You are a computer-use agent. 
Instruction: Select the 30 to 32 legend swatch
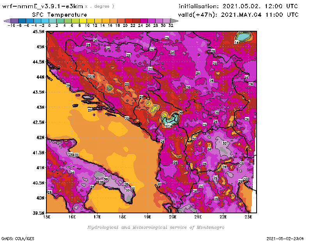167,21
